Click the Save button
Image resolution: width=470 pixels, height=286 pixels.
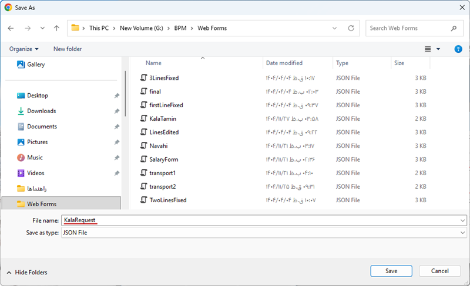point(391,271)
